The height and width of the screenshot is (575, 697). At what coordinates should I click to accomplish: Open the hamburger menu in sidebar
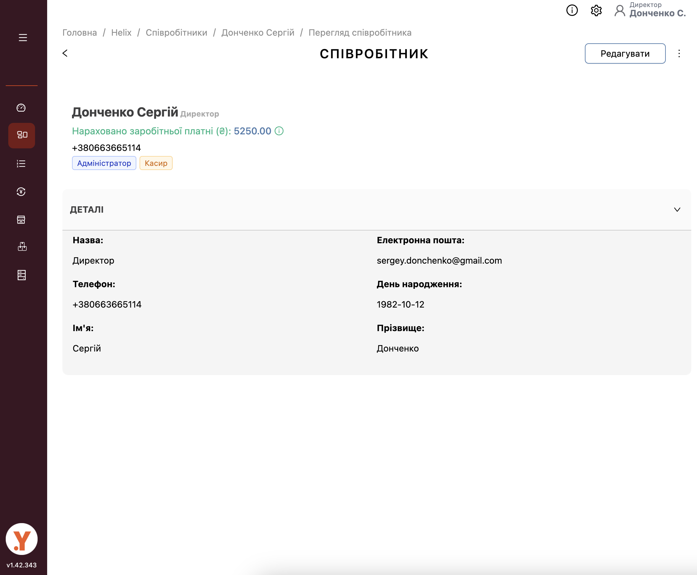pyautogui.click(x=23, y=38)
